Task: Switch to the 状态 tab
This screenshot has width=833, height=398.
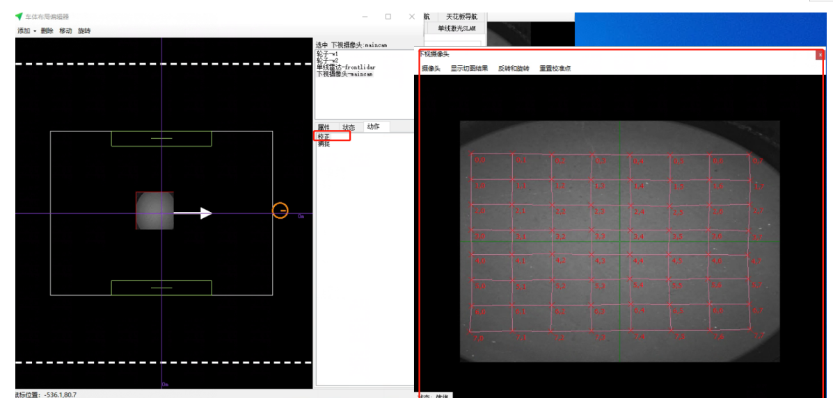Action: pyautogui.click(x=348, y=127)
